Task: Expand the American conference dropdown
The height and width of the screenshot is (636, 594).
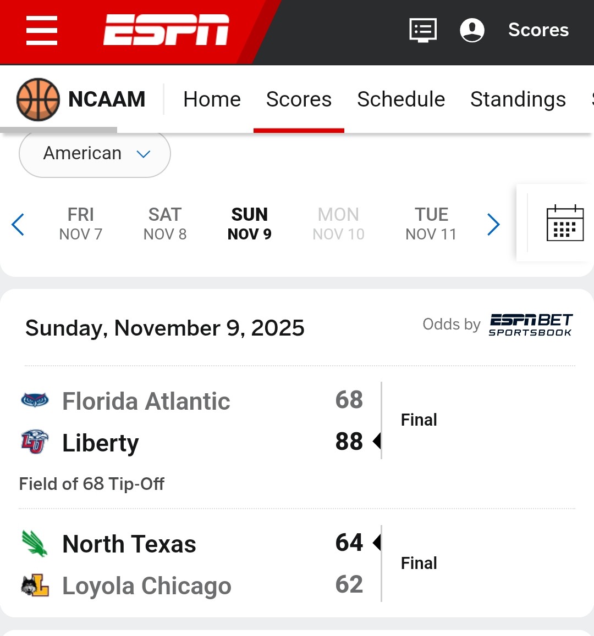Action: click(x=95, y=154)
